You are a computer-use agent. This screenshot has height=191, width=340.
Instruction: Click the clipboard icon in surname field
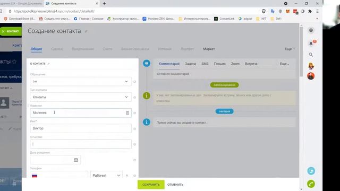(x=127, y=113)
